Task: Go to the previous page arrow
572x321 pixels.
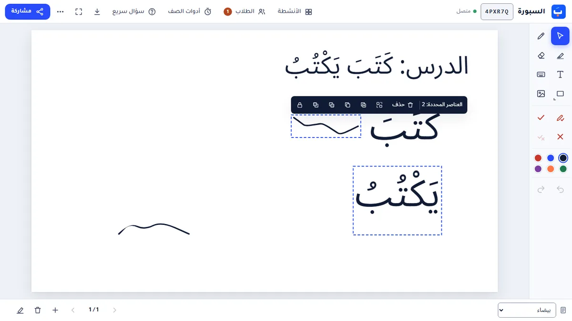Action: pyautogui.click(x=73, y=310)
